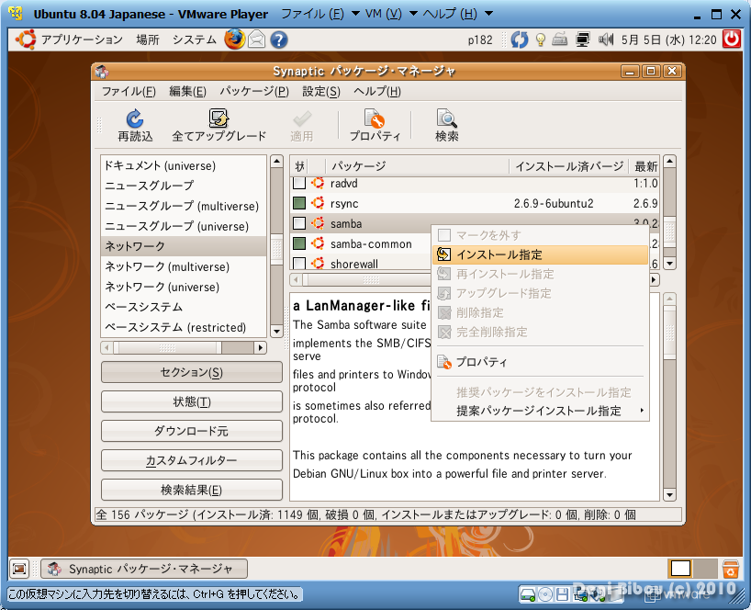Click the カスタムフィルター button
The image size is (751, 610).
[x=192, y=460]
